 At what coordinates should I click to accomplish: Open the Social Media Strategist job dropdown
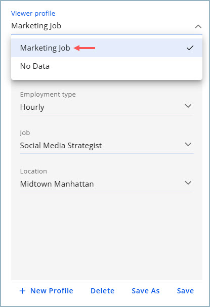107,146
